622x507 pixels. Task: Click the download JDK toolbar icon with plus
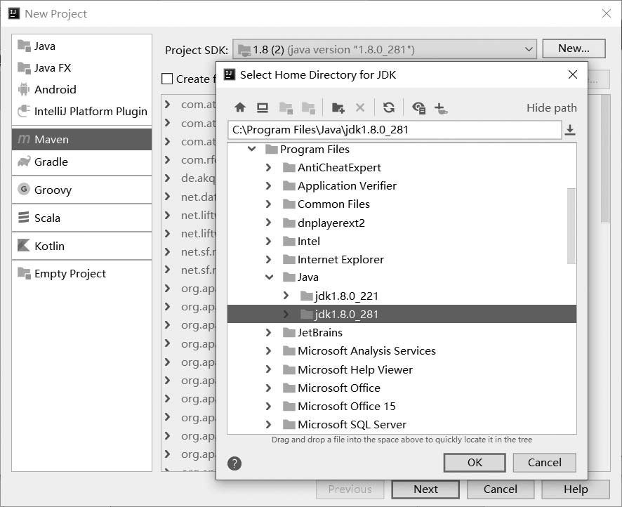[x=441, y=107]
